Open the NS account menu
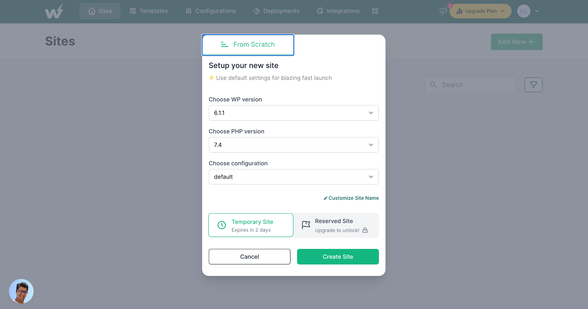The image size is (588, 309). click(x=524, y=11)
